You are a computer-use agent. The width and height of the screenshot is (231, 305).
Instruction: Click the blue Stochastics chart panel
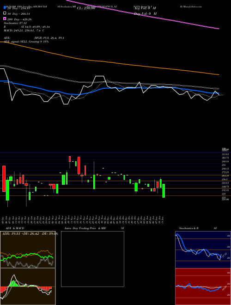pos(203,250)
